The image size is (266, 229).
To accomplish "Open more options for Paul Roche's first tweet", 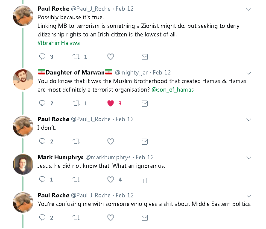I will (249, 9).
